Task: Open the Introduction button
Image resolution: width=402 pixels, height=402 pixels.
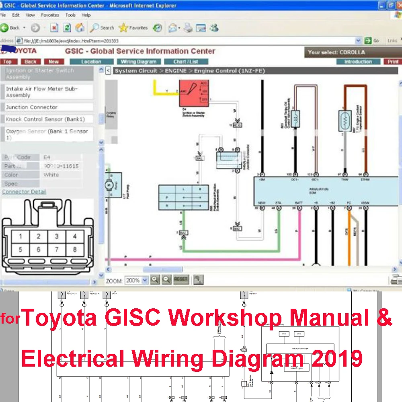Action: coord(358,62)
